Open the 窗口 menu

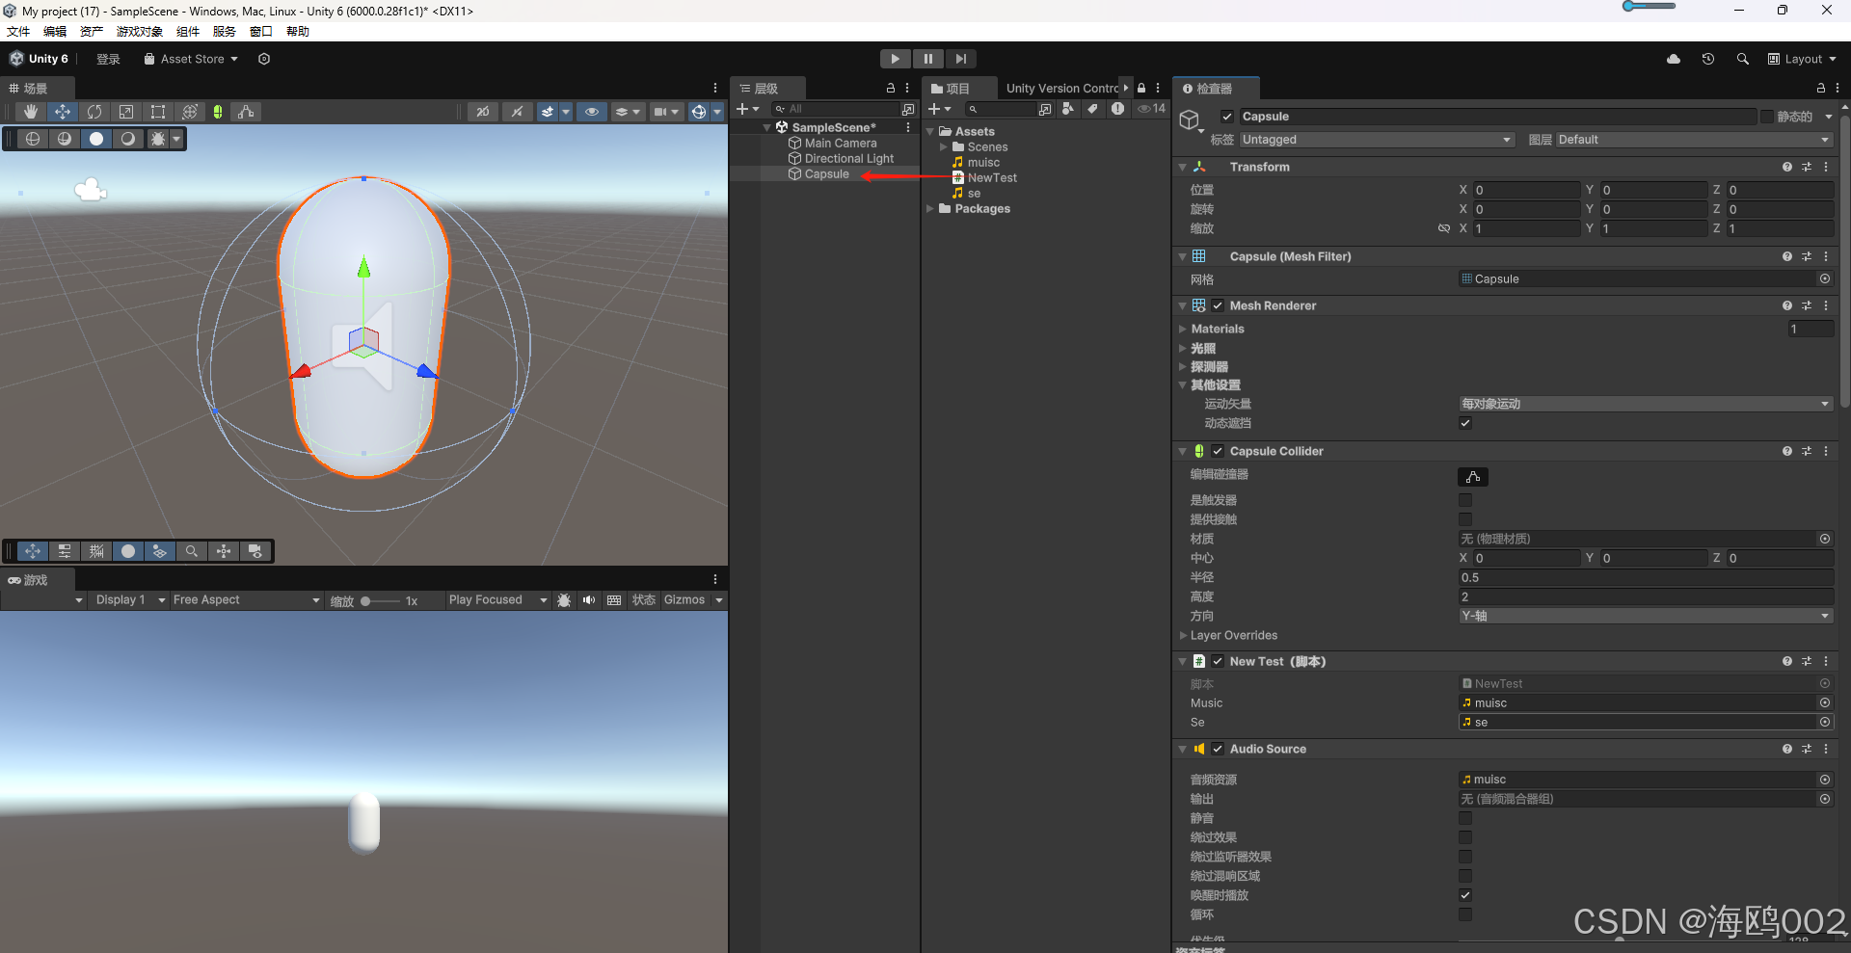pyautogui.click(x=261, y=32)
